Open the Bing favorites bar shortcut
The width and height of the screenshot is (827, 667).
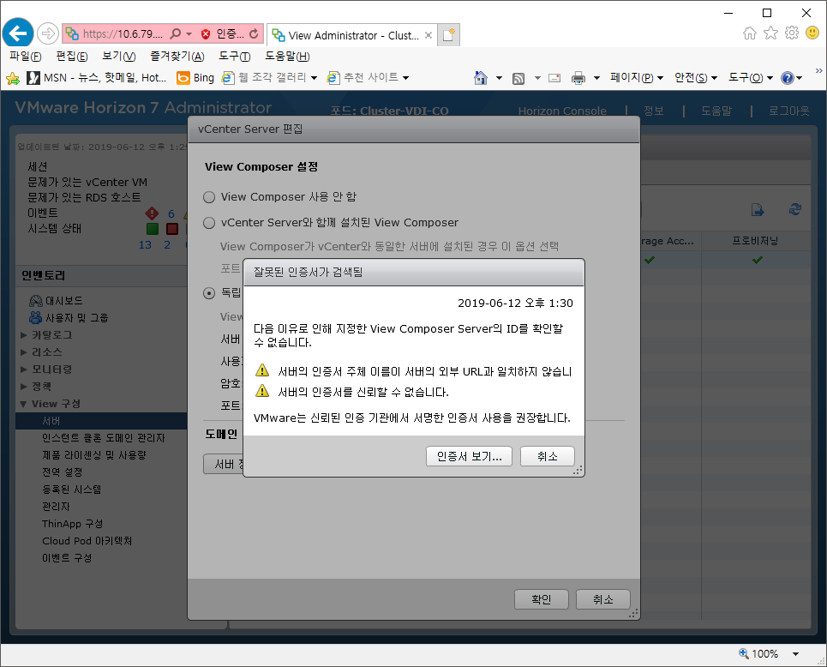(x=195, y=78)
